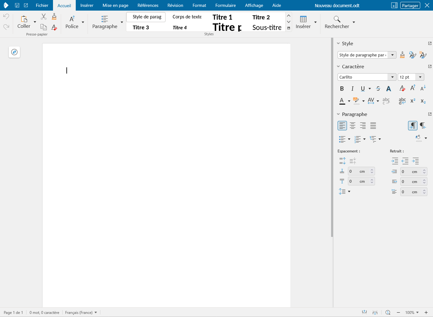Click the above-paragraph spacing input field
This screenshot has width=433, height=317.
point(361,171)
